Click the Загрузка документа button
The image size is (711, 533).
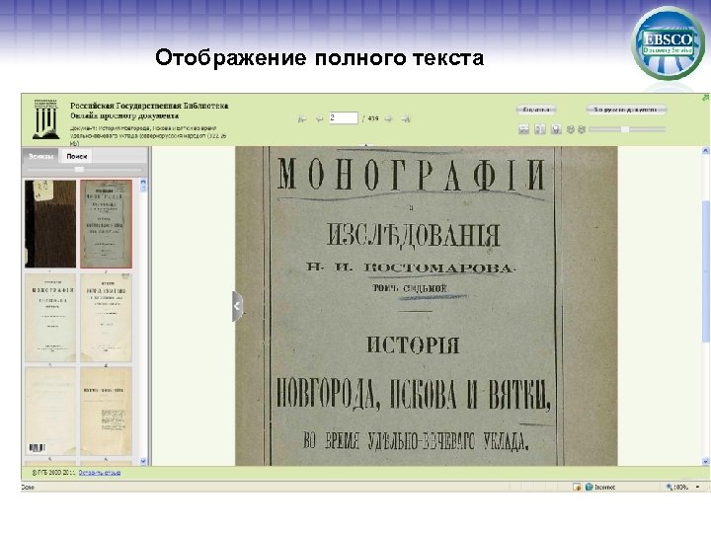pos(626,110)
